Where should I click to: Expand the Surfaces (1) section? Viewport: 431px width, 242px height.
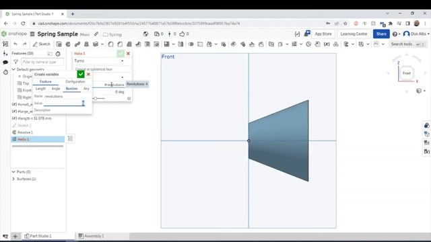pyautogui.click(x=13, y=179)
